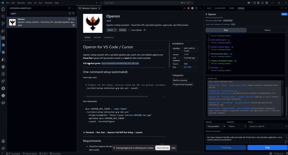The image size is (288, 155).
Task: Click the code block horizontal scrollbar
Action: click(117, 96)
